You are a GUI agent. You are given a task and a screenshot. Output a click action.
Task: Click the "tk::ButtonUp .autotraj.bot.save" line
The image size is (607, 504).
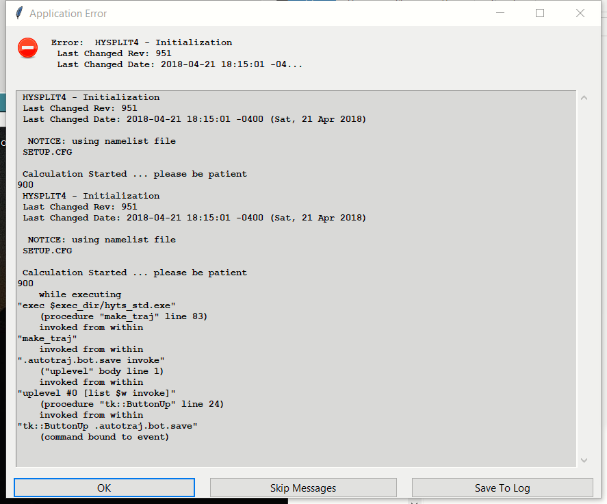107,426
